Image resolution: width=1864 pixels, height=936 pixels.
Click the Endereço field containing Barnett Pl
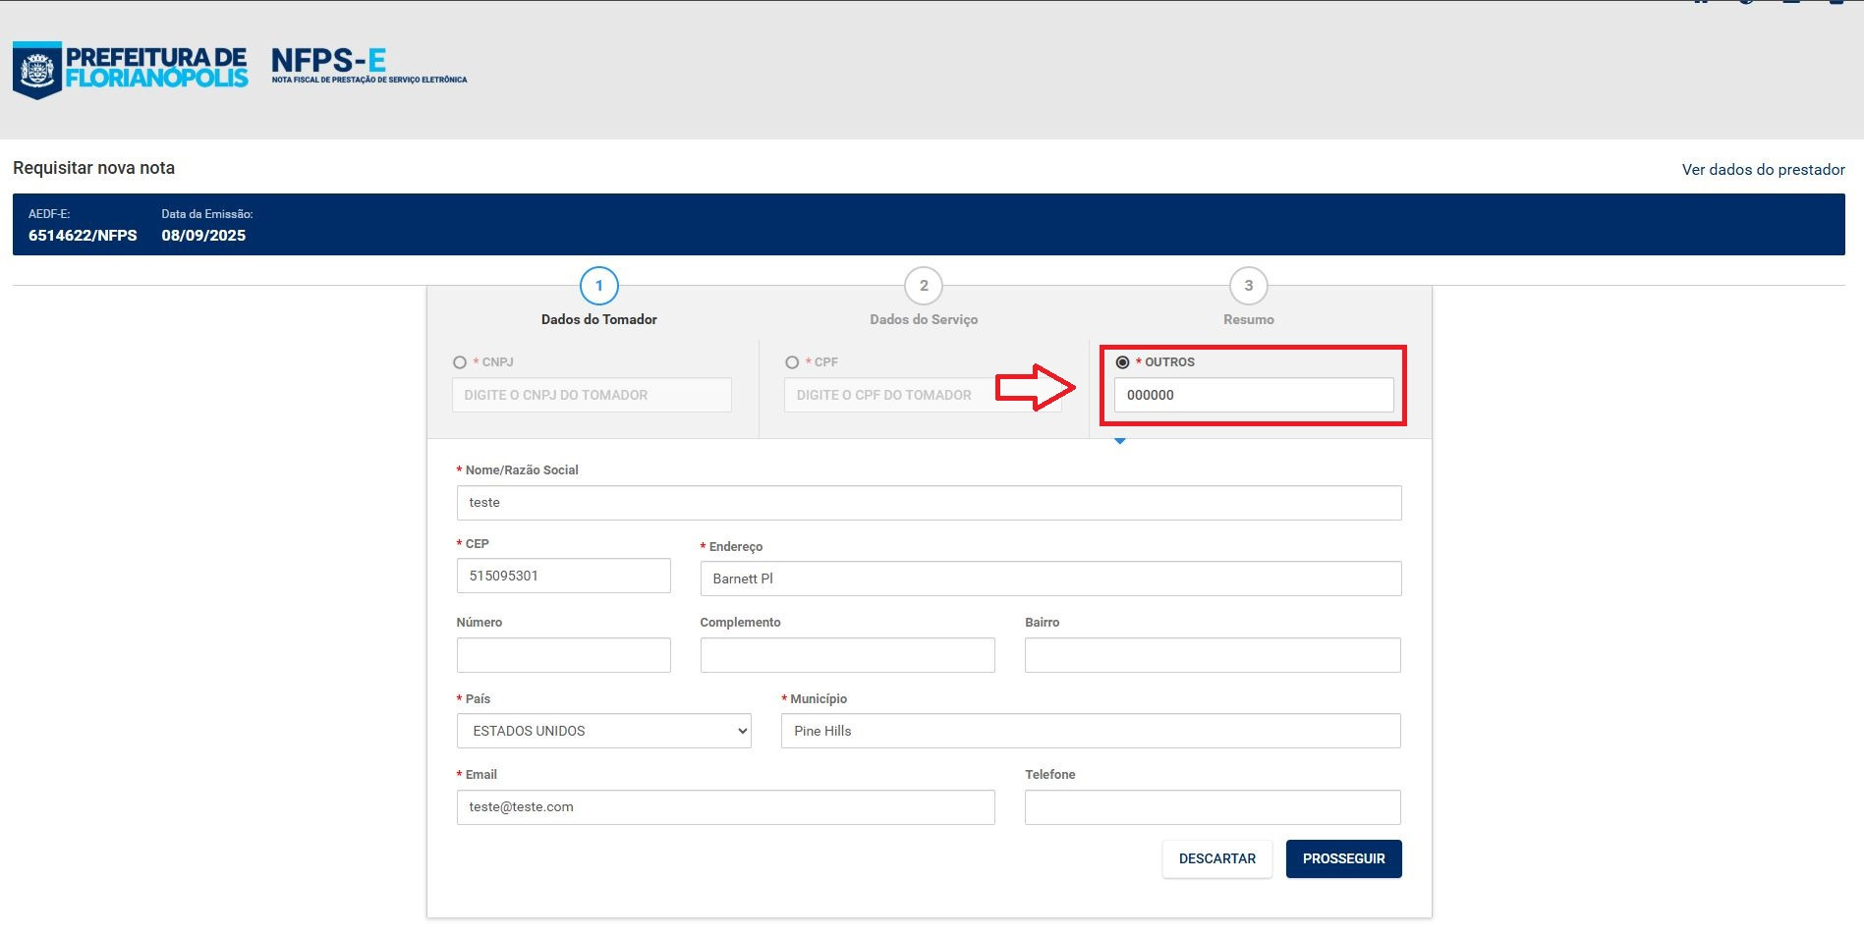pyautogui.click(x=1049, y=578)
